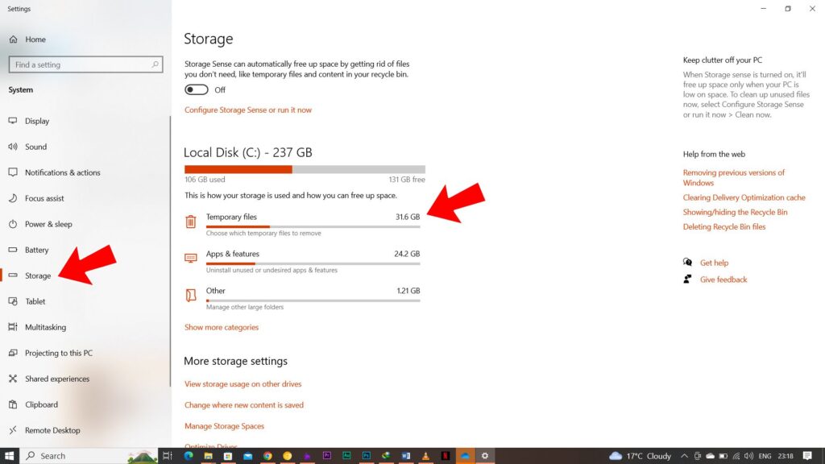Click the Focus assist moon icon
This screenshot has width=825, height=464.
pyautogui.click(x=13, y=198)
